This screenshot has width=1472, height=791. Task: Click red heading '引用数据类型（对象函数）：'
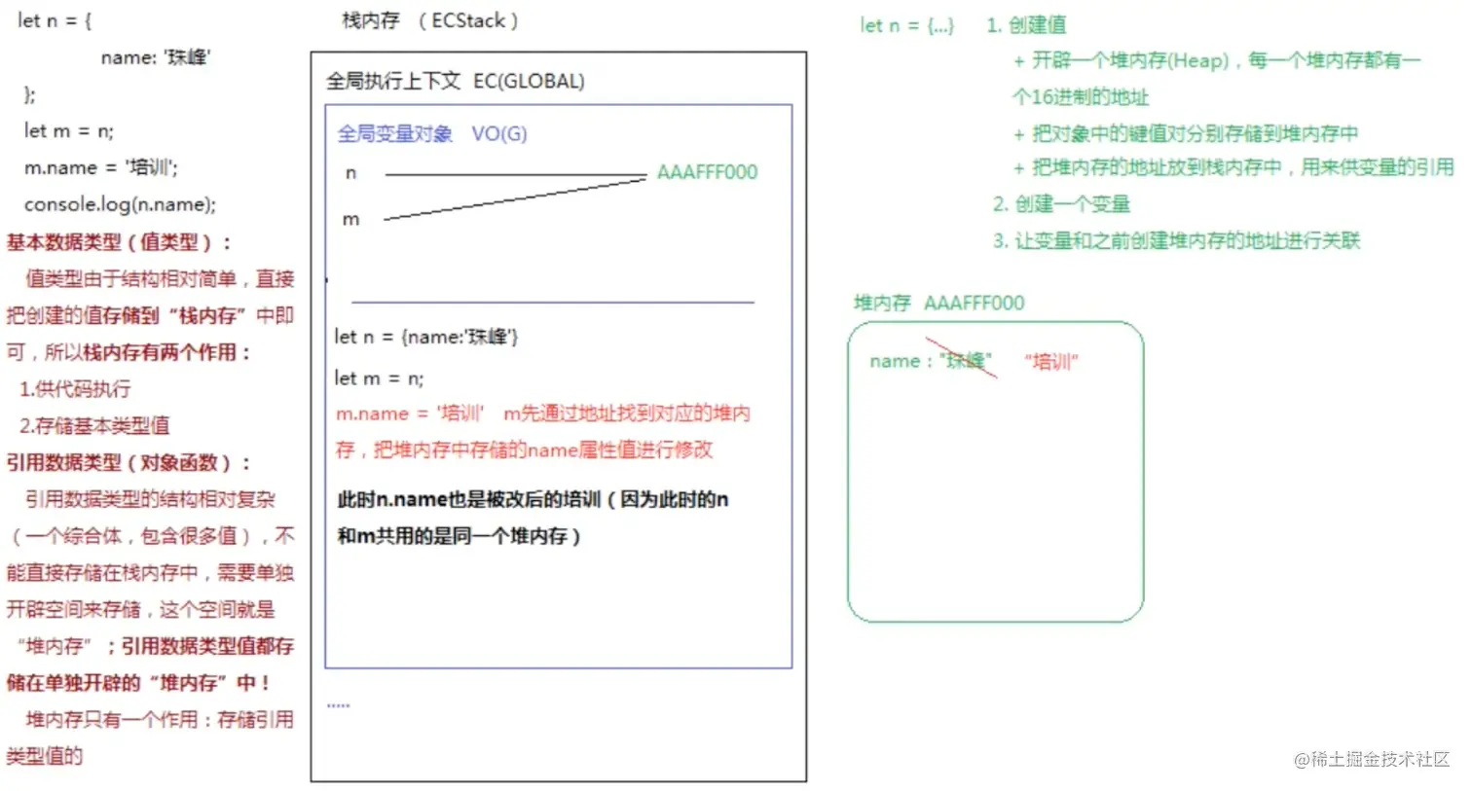pos(129,462)
